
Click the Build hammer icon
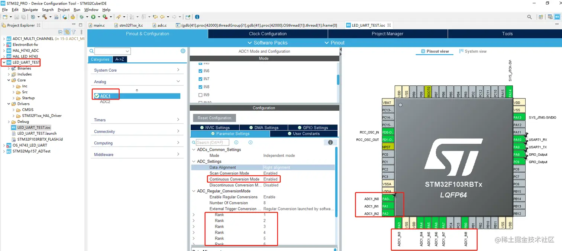45,17
